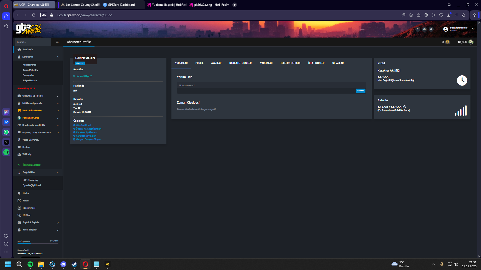Open the CİHAZLAR tab
Screen dimensions: 481x270
(338, 63)
